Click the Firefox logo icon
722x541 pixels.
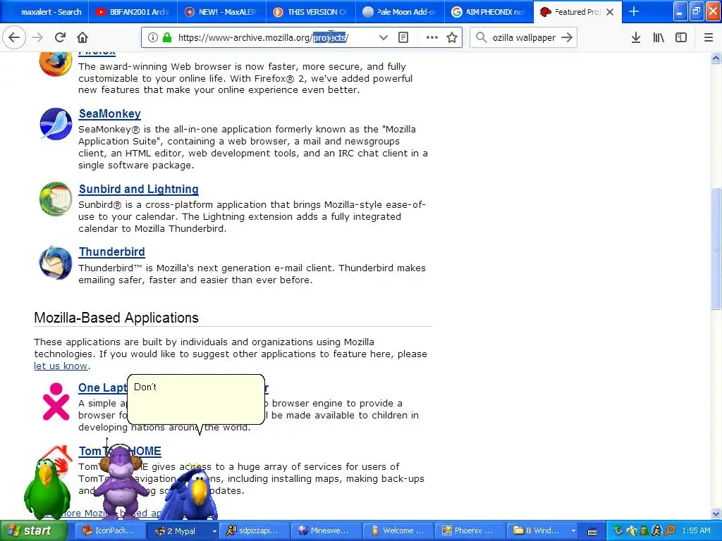(x=56, y=64)
